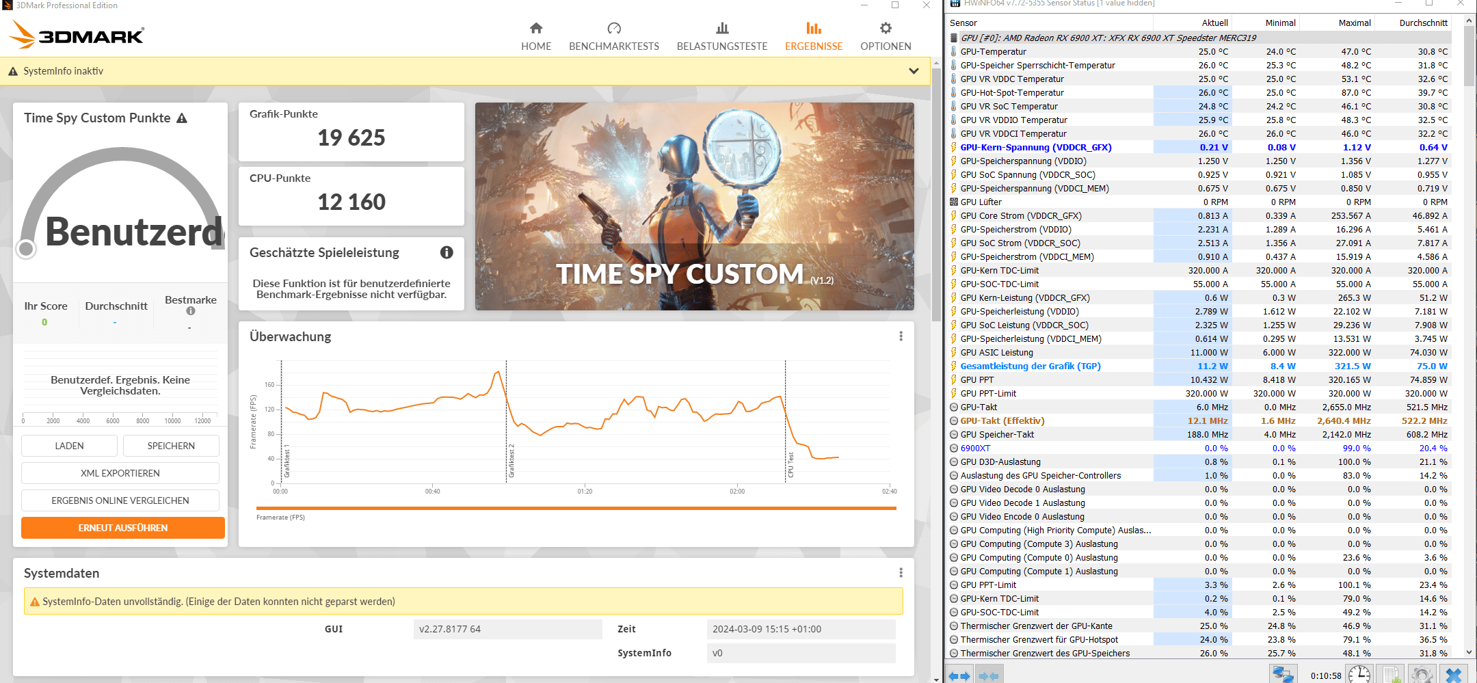Screen dimensions: 1477x683
Task: Click the 3DMark logo
Action: coord(77,34)
